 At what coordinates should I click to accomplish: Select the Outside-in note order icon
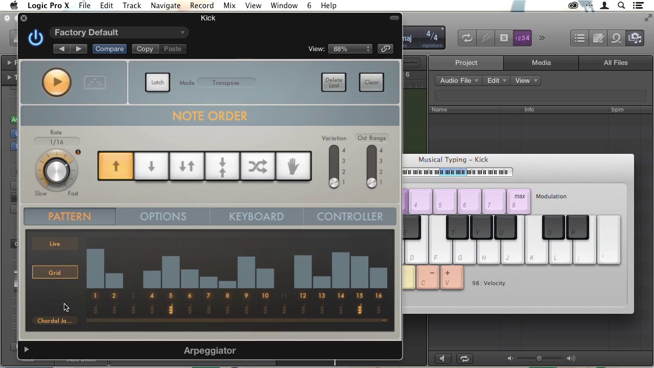click(222, 166)
